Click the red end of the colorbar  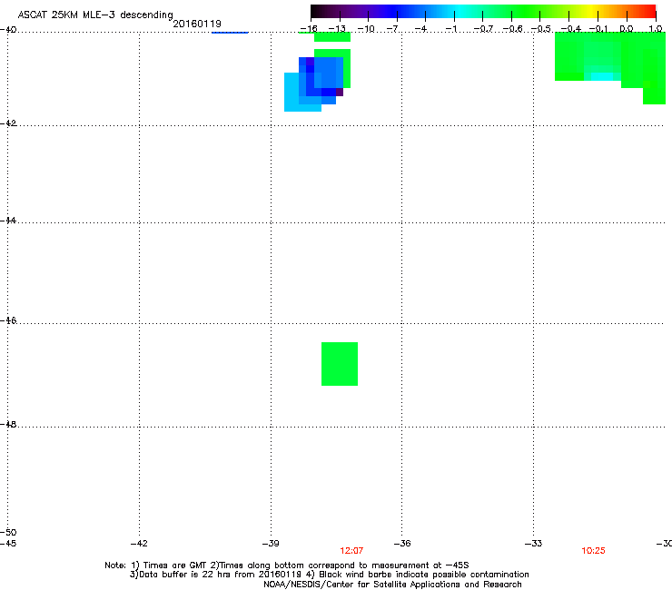click(x=649, y=11)
